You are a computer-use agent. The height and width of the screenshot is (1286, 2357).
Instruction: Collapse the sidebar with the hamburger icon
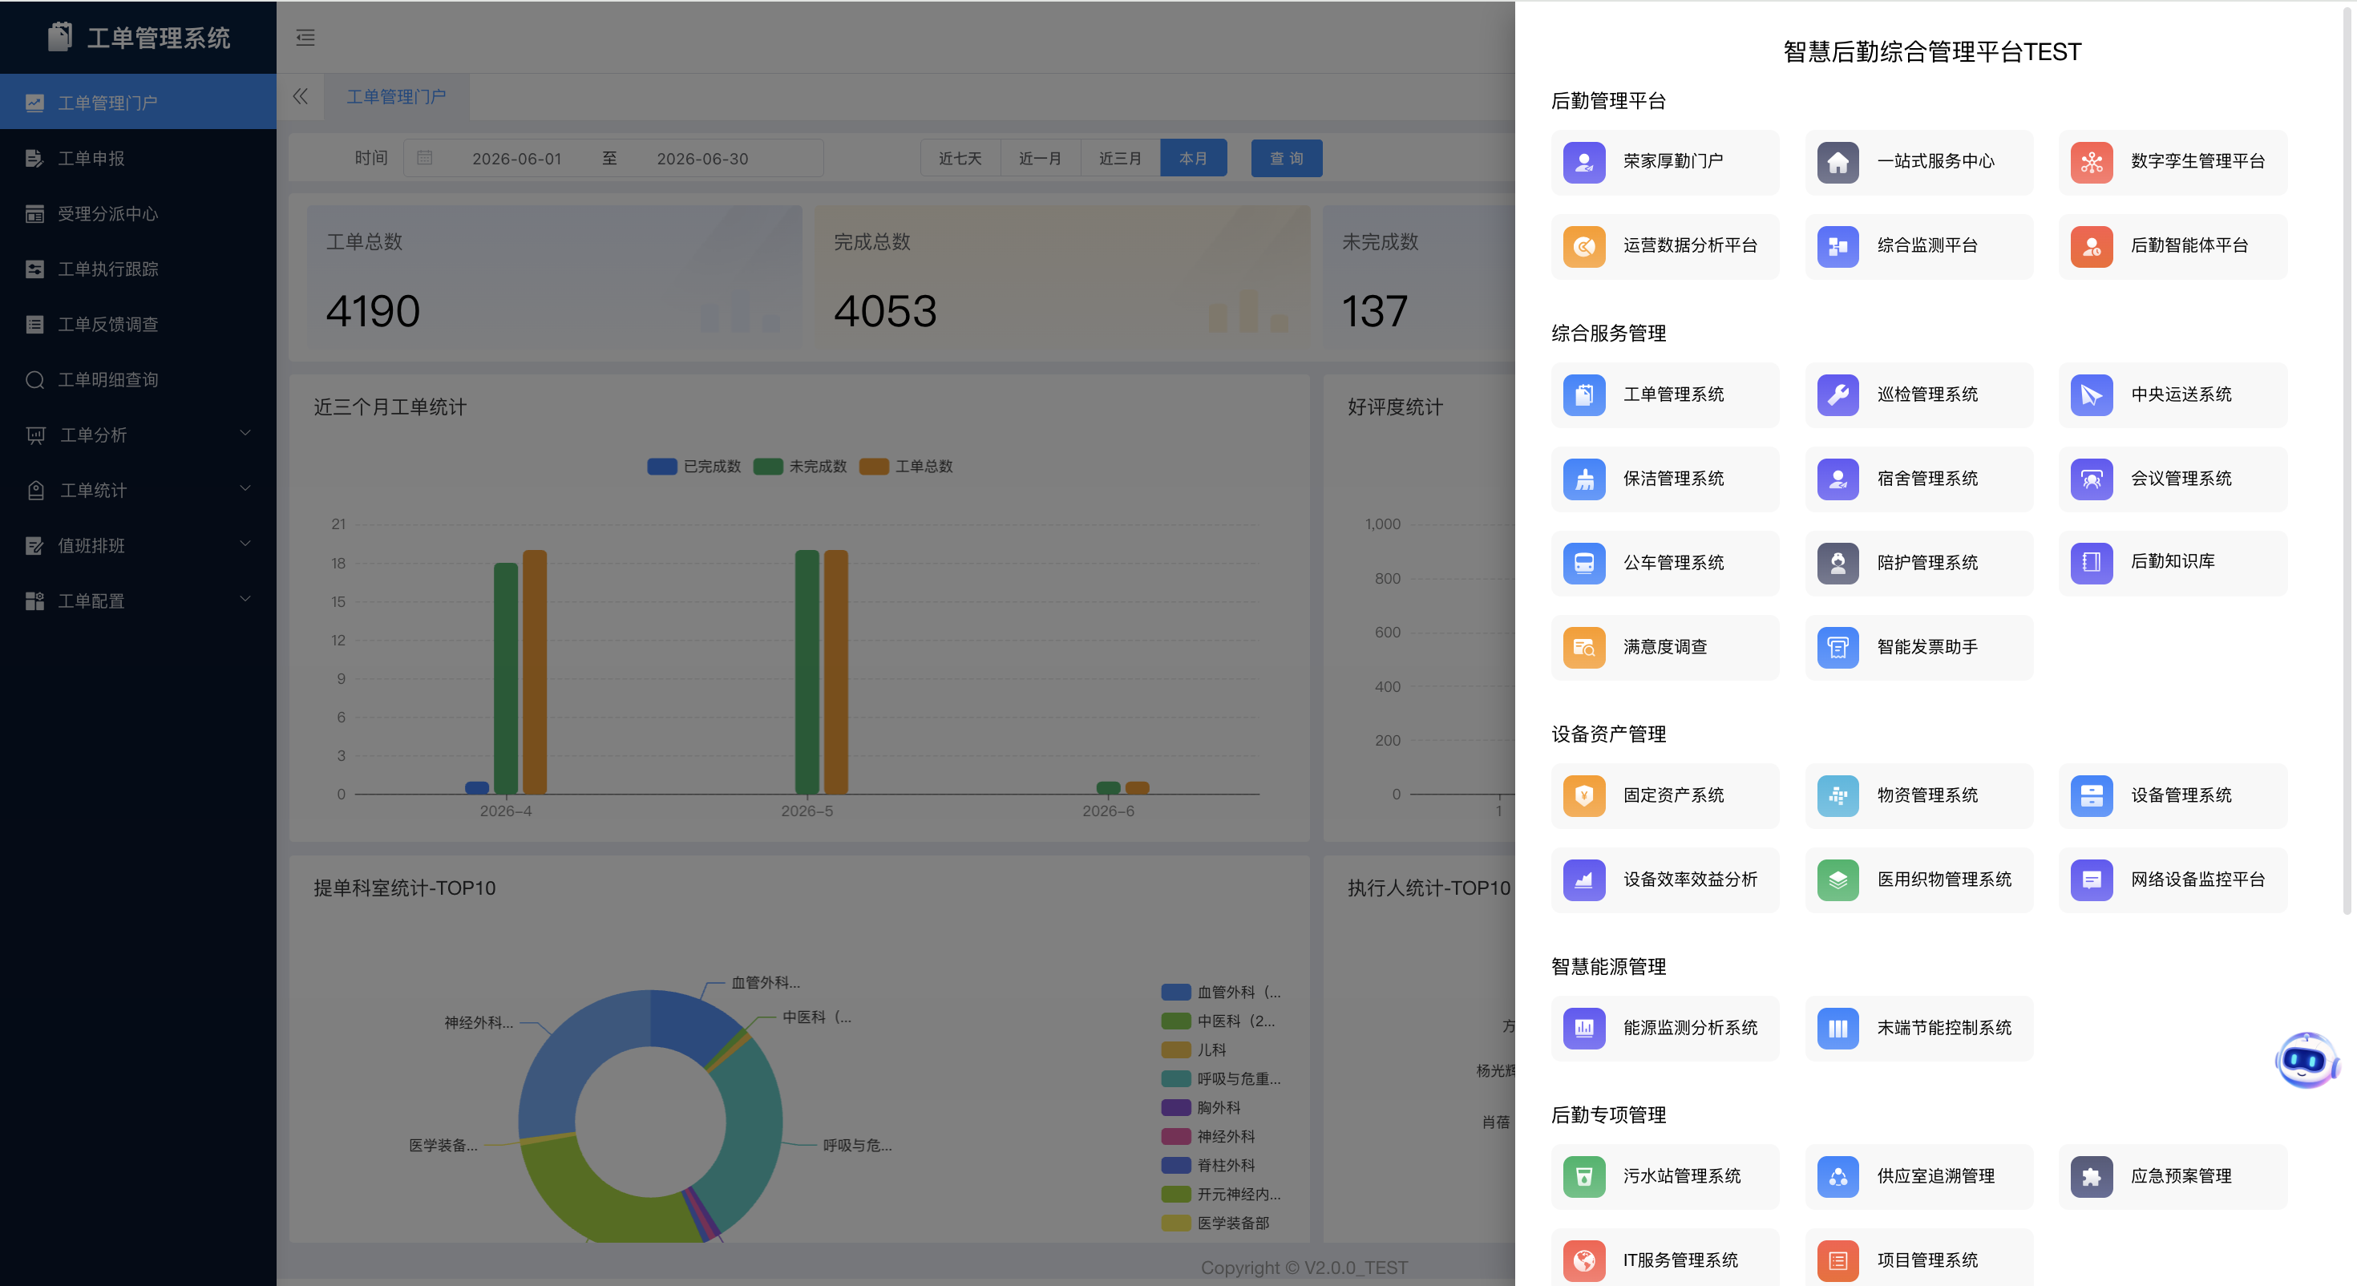(305, 38)
